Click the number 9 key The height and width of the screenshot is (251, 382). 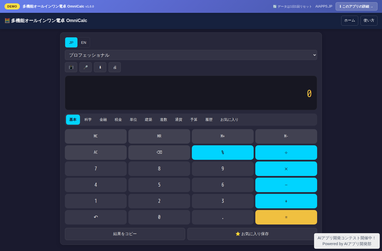[223, 169]
